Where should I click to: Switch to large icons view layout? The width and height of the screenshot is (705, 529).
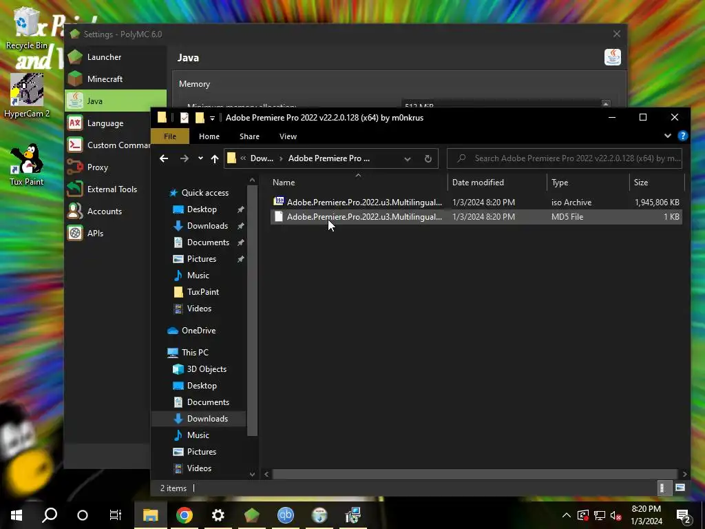point(680,488)
